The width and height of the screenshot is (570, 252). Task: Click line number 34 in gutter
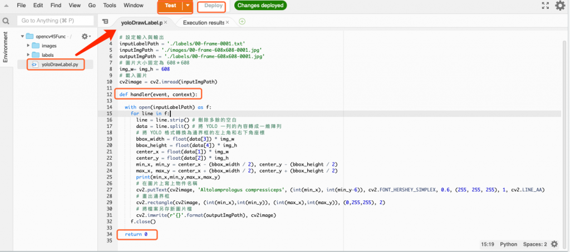click(110, 235)
